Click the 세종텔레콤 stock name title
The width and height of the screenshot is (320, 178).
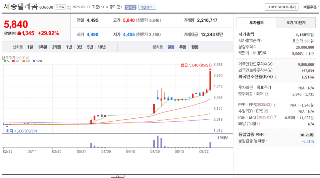(x=21, y=7)
